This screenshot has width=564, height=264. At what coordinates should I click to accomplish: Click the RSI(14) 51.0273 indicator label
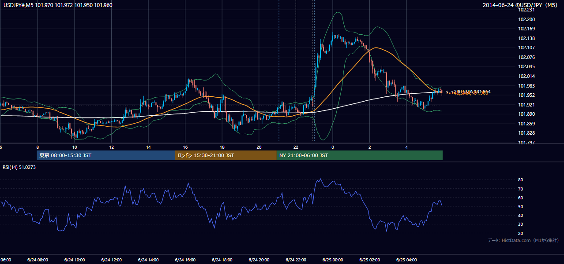pyautogui.click(x=19, y=167)
